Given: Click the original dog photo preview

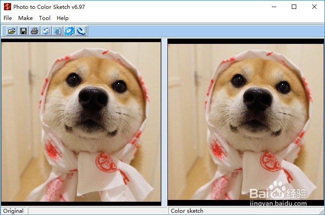Looking at the screenshot, I should (x=81, y=122).
